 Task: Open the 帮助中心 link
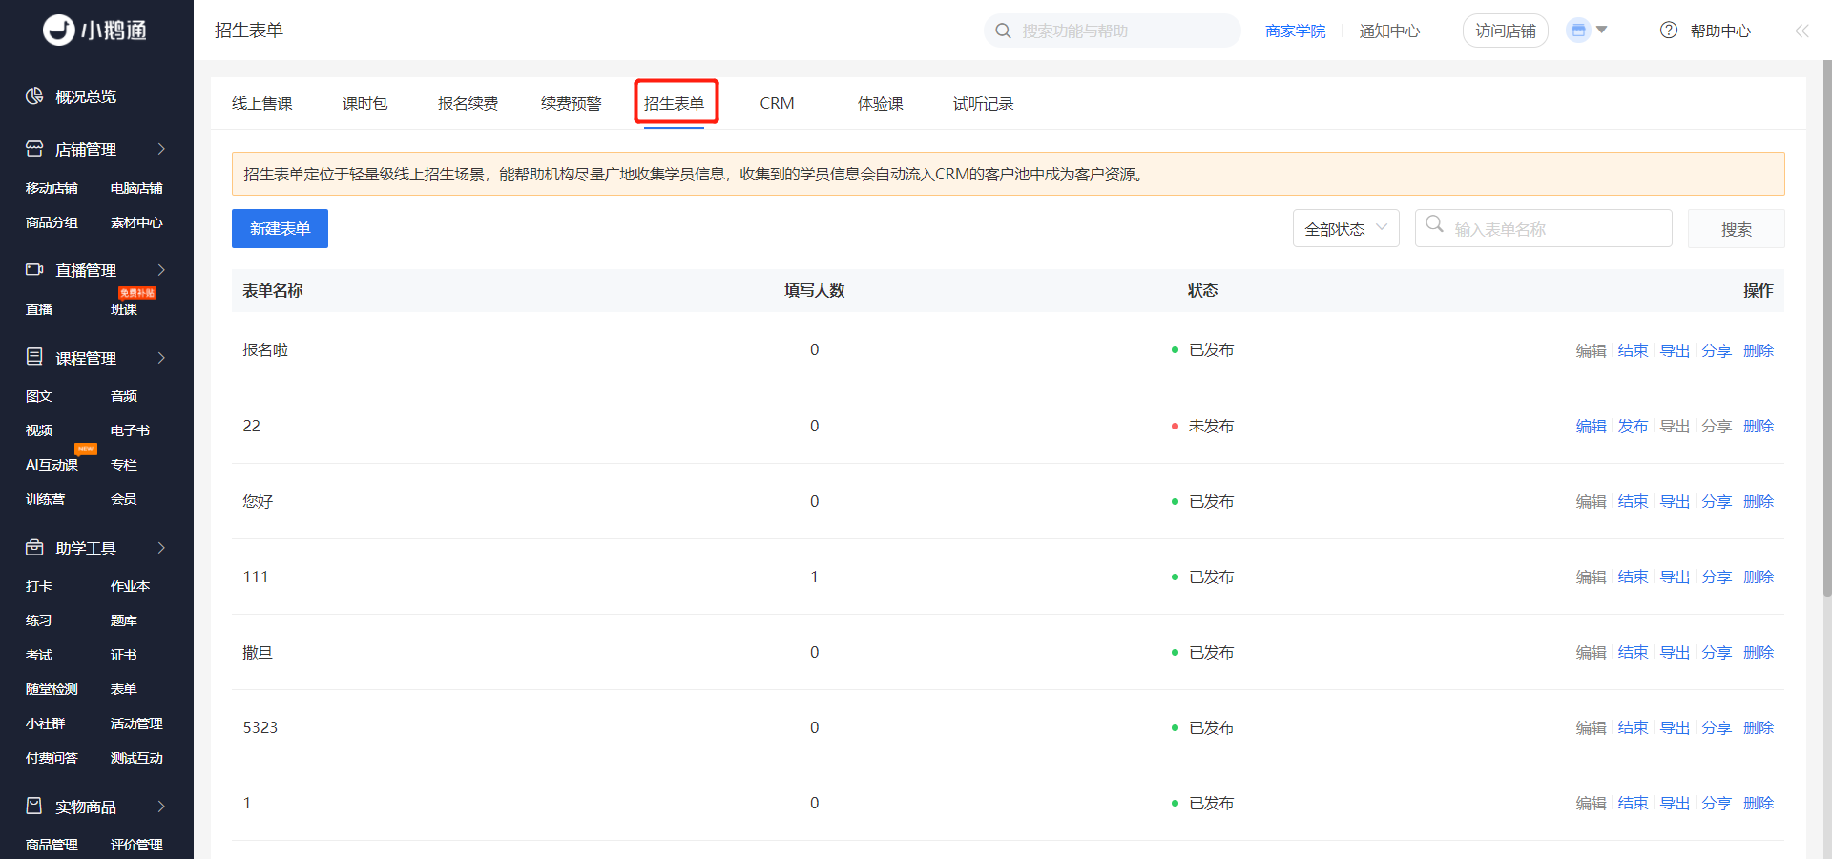coord(1721,31)
